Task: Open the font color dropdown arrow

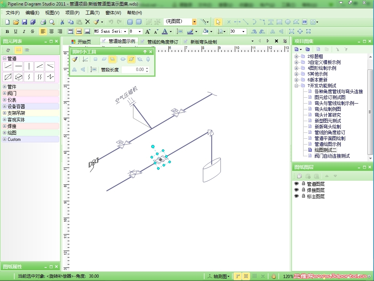Action: [x=171, y=31]
